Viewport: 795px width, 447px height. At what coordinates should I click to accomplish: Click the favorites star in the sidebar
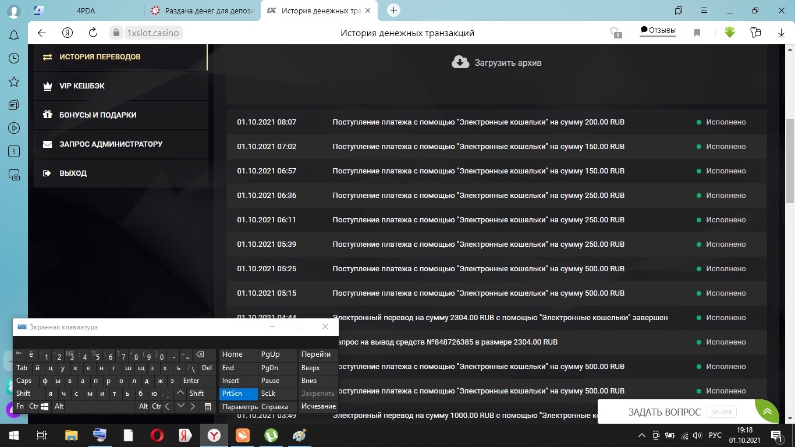coord(14,82)
